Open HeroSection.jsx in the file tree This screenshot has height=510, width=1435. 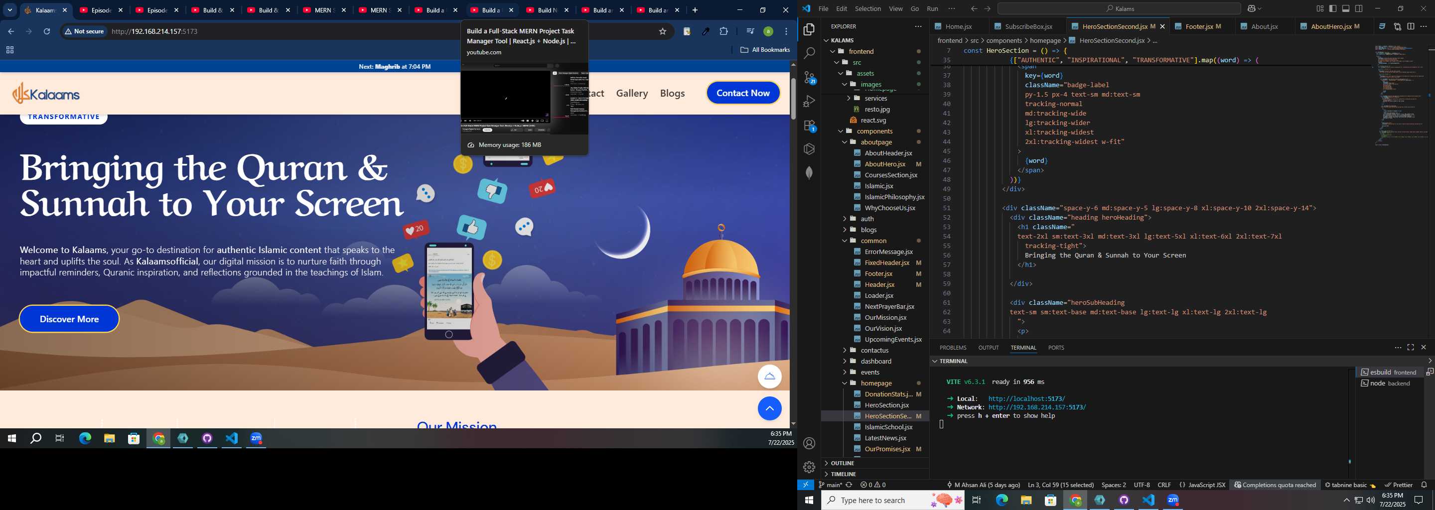(x=886, y=405)
